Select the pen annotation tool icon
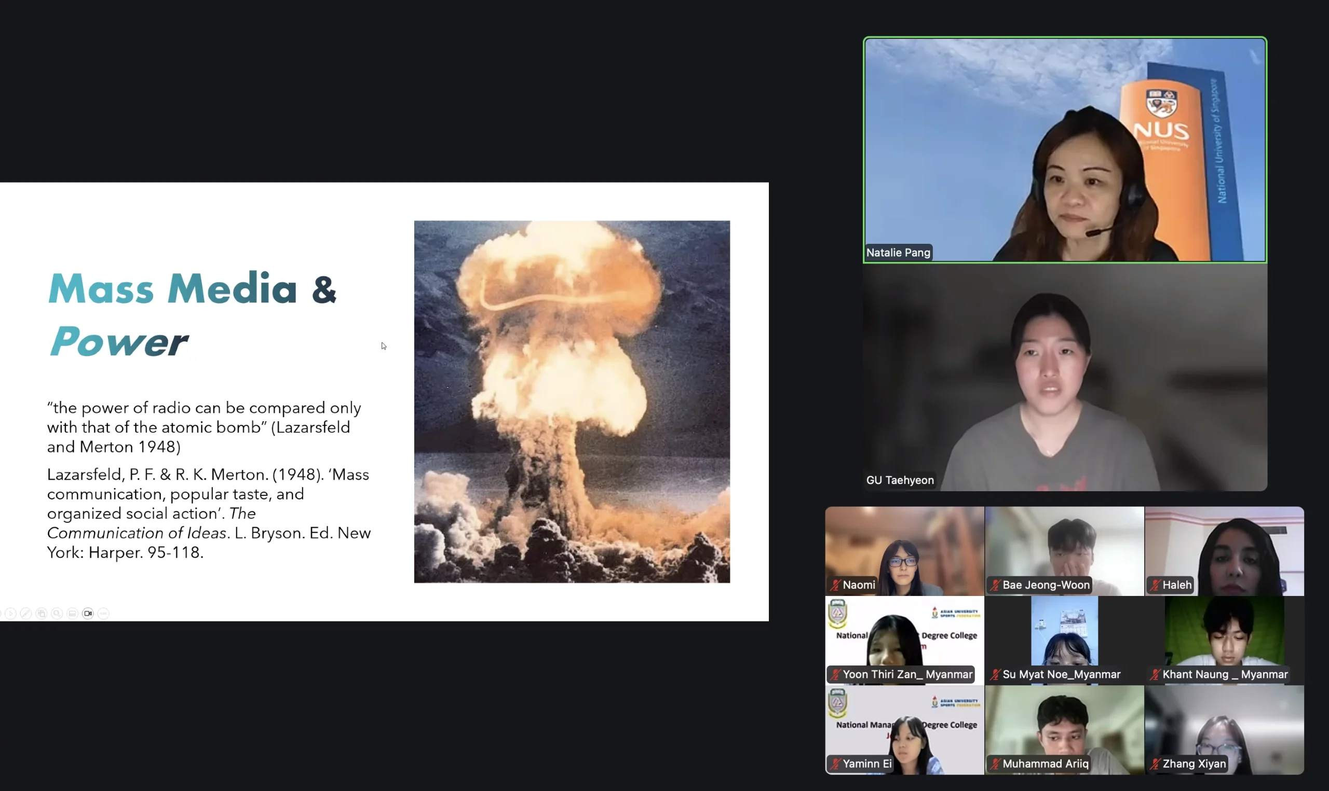1329x791 pixels. [x=25, y=614]
